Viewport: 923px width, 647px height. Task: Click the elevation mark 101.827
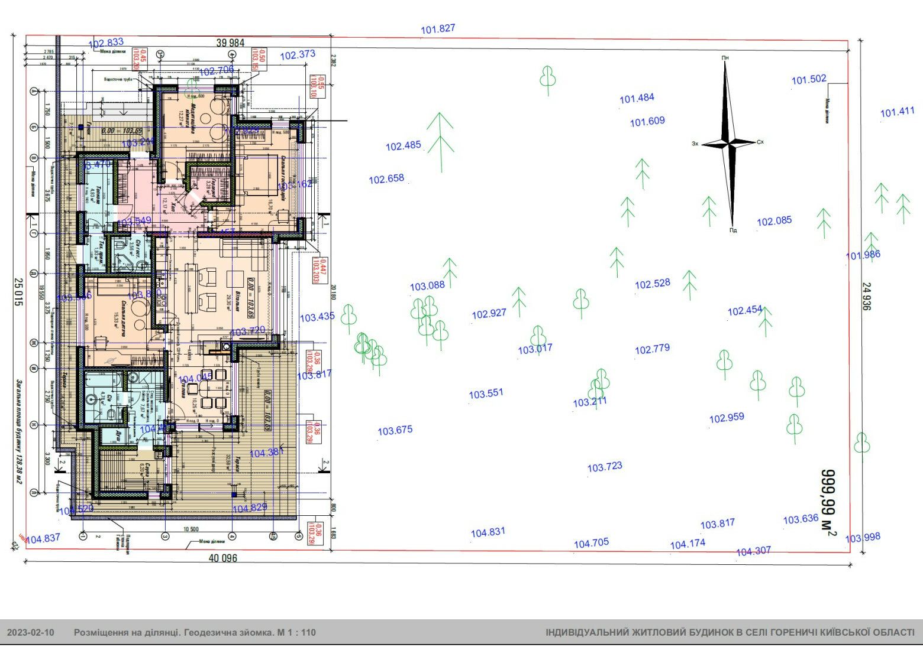pyautogui.click(x=438, y=28)
